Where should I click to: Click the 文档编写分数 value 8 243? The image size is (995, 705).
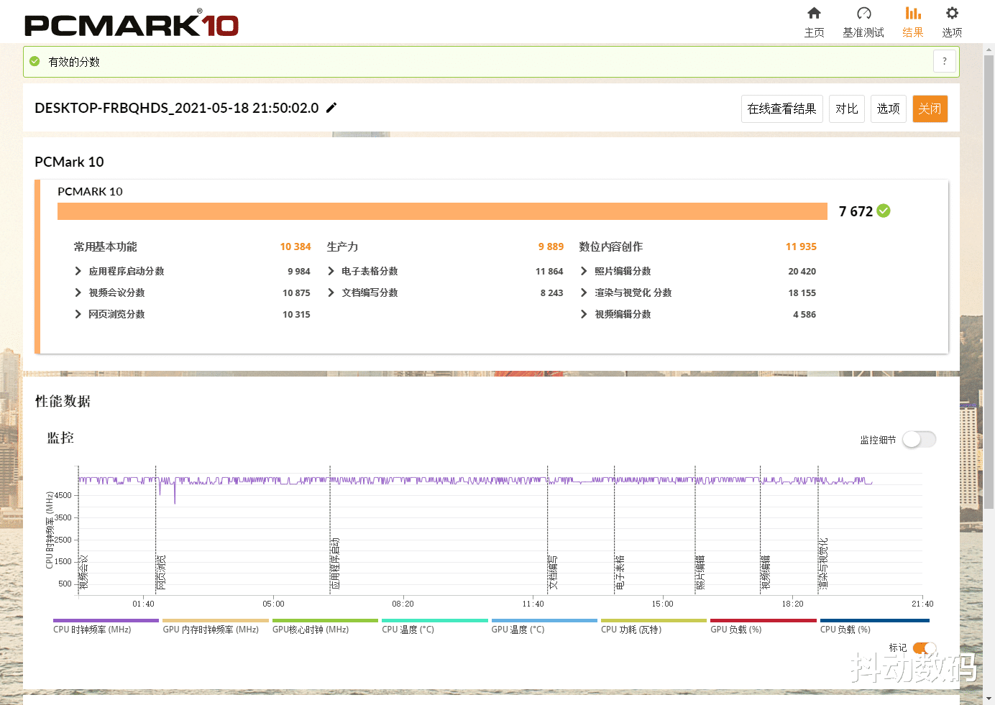click(551, 292)
